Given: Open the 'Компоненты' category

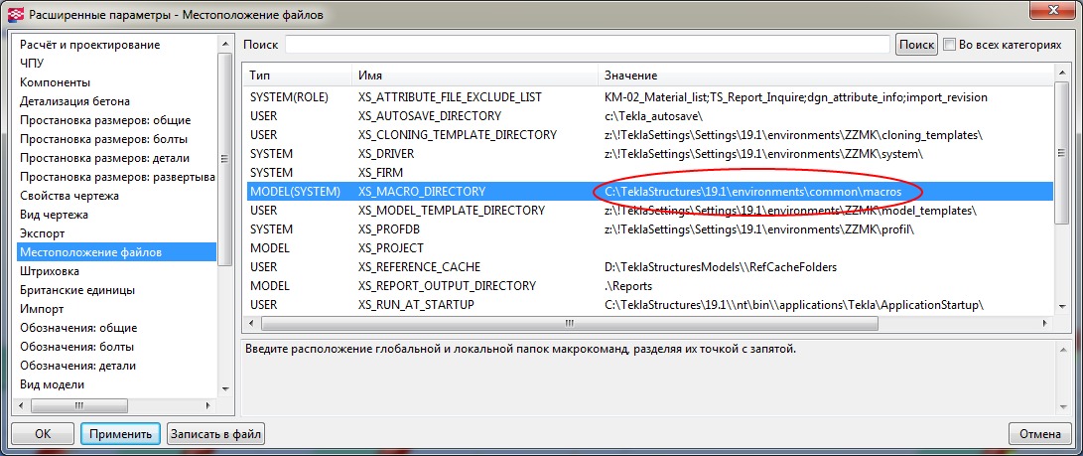Looking at the screenshot, I should pos(56,82).
